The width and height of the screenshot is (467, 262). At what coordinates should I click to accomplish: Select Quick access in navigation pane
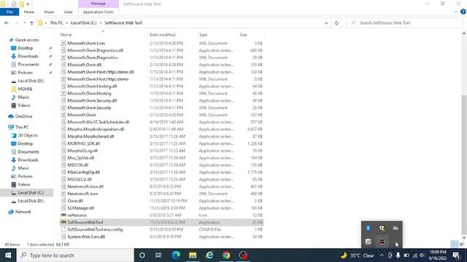pos(26,40)
